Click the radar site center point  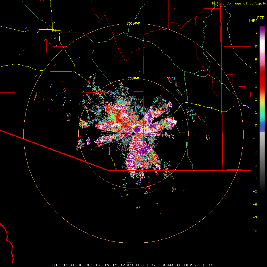click(x=133, y=133)
